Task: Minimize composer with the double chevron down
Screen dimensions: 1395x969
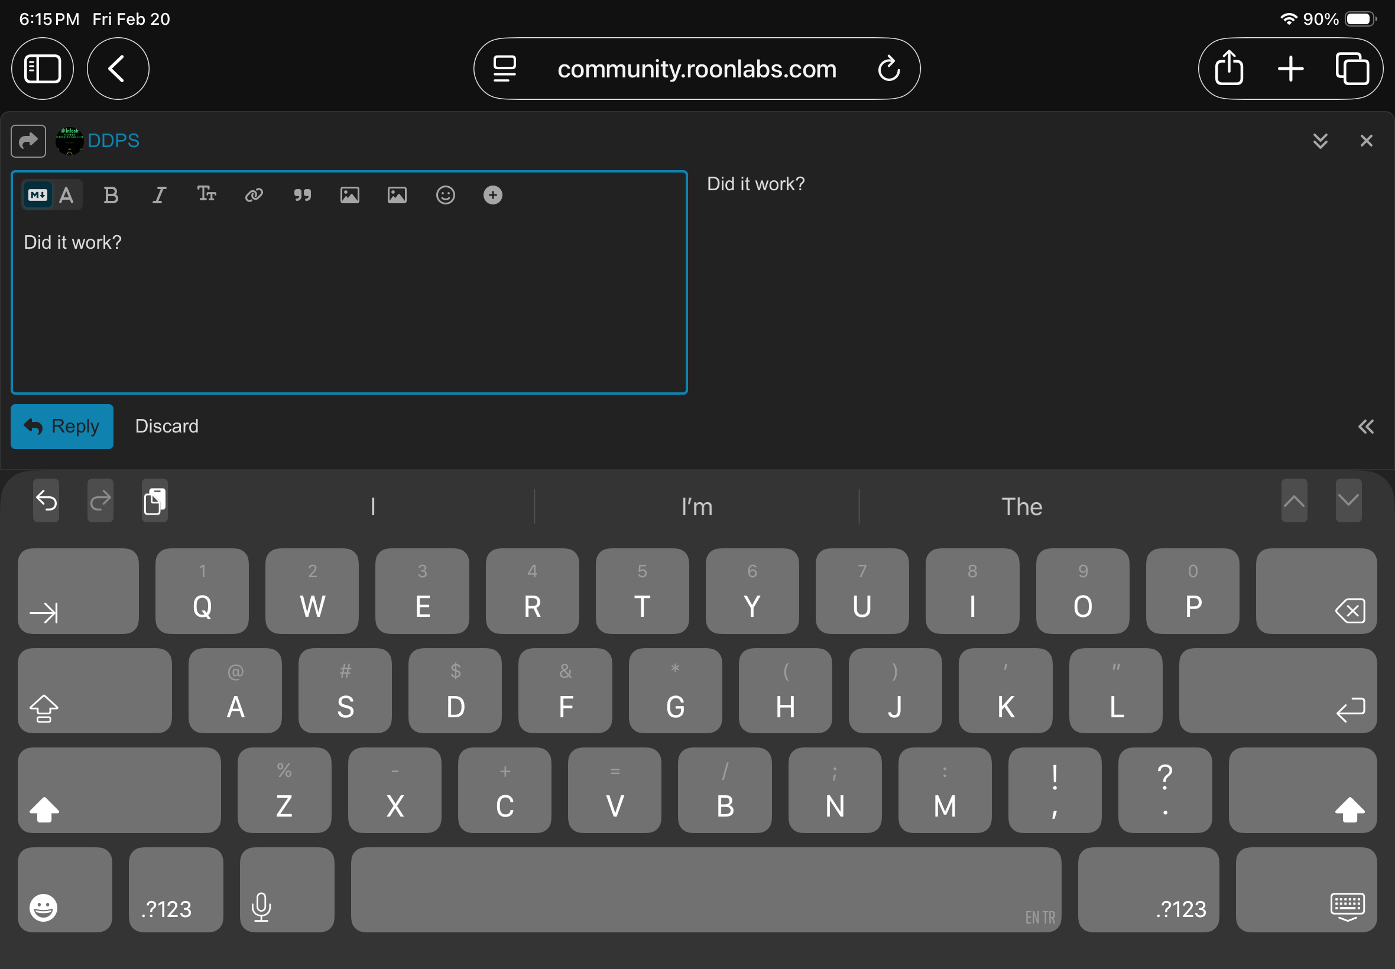Action: tap(1320, 141)
